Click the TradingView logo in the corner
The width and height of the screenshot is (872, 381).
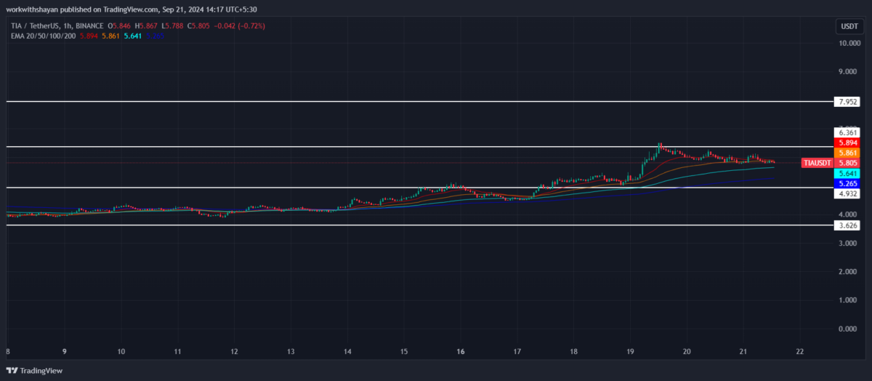[x=34, y=371]
